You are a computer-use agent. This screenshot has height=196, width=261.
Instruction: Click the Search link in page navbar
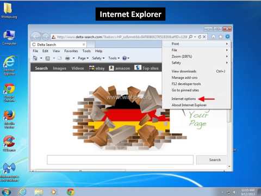coord(41,68)
